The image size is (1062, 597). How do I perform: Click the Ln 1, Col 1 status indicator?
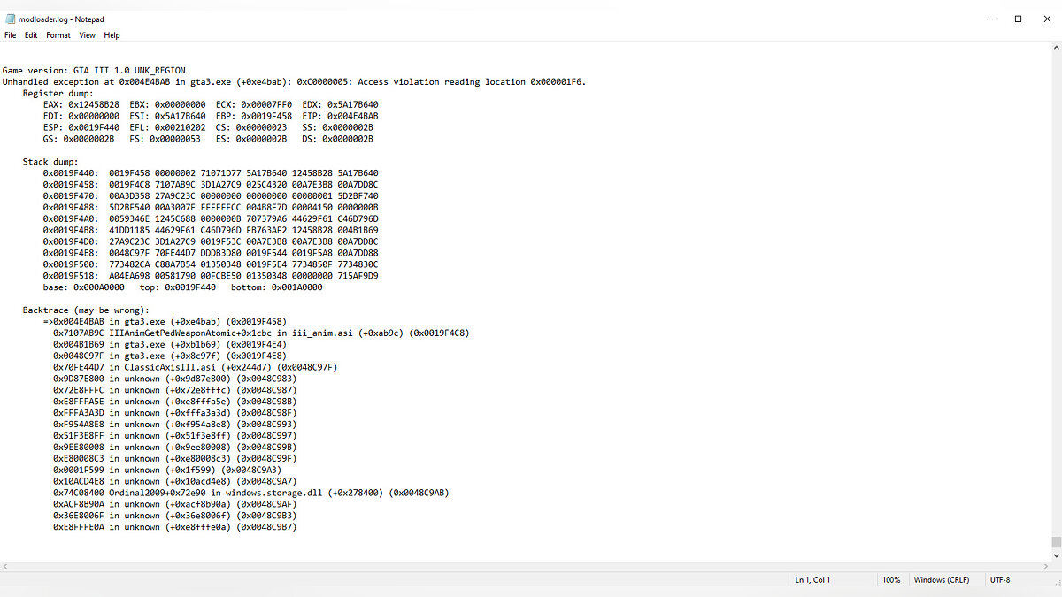tap(812, 580)
